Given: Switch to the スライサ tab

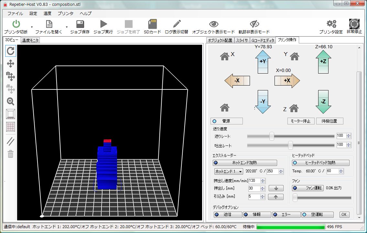Looking at the screenshot, I should (x=242, y=41).
